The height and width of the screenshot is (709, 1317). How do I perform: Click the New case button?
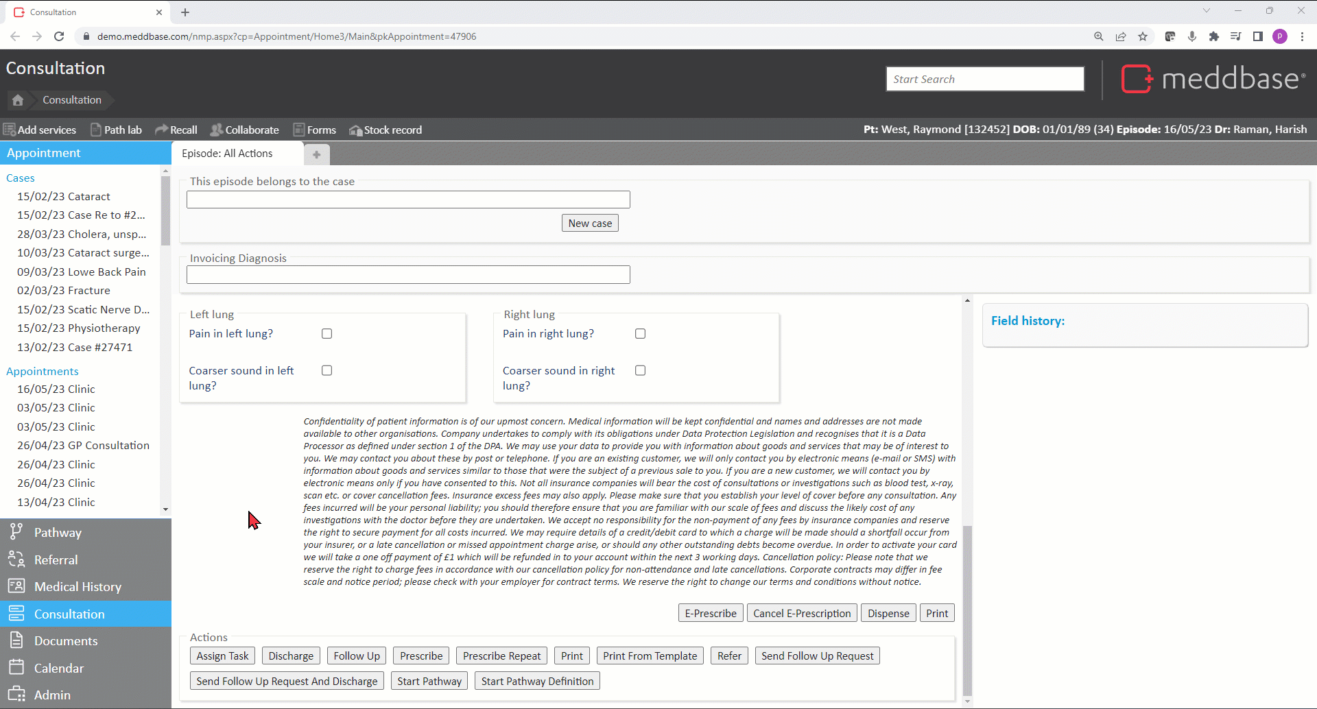590,224
